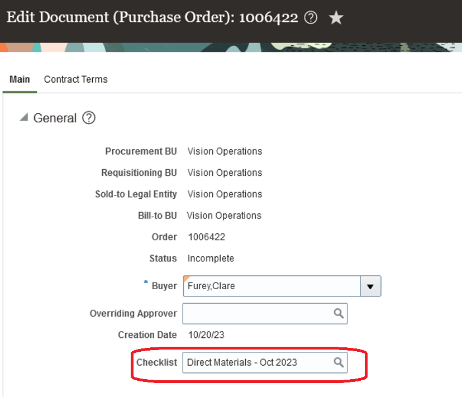The image size is (462, 397).
Task: Click Bill-to BU value Vision Operations
Action: (224, 216)
